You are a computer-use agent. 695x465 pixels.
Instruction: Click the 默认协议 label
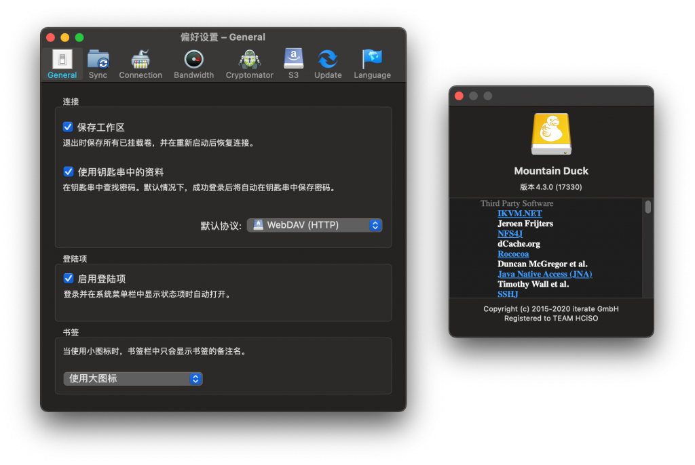click(221, 226)
